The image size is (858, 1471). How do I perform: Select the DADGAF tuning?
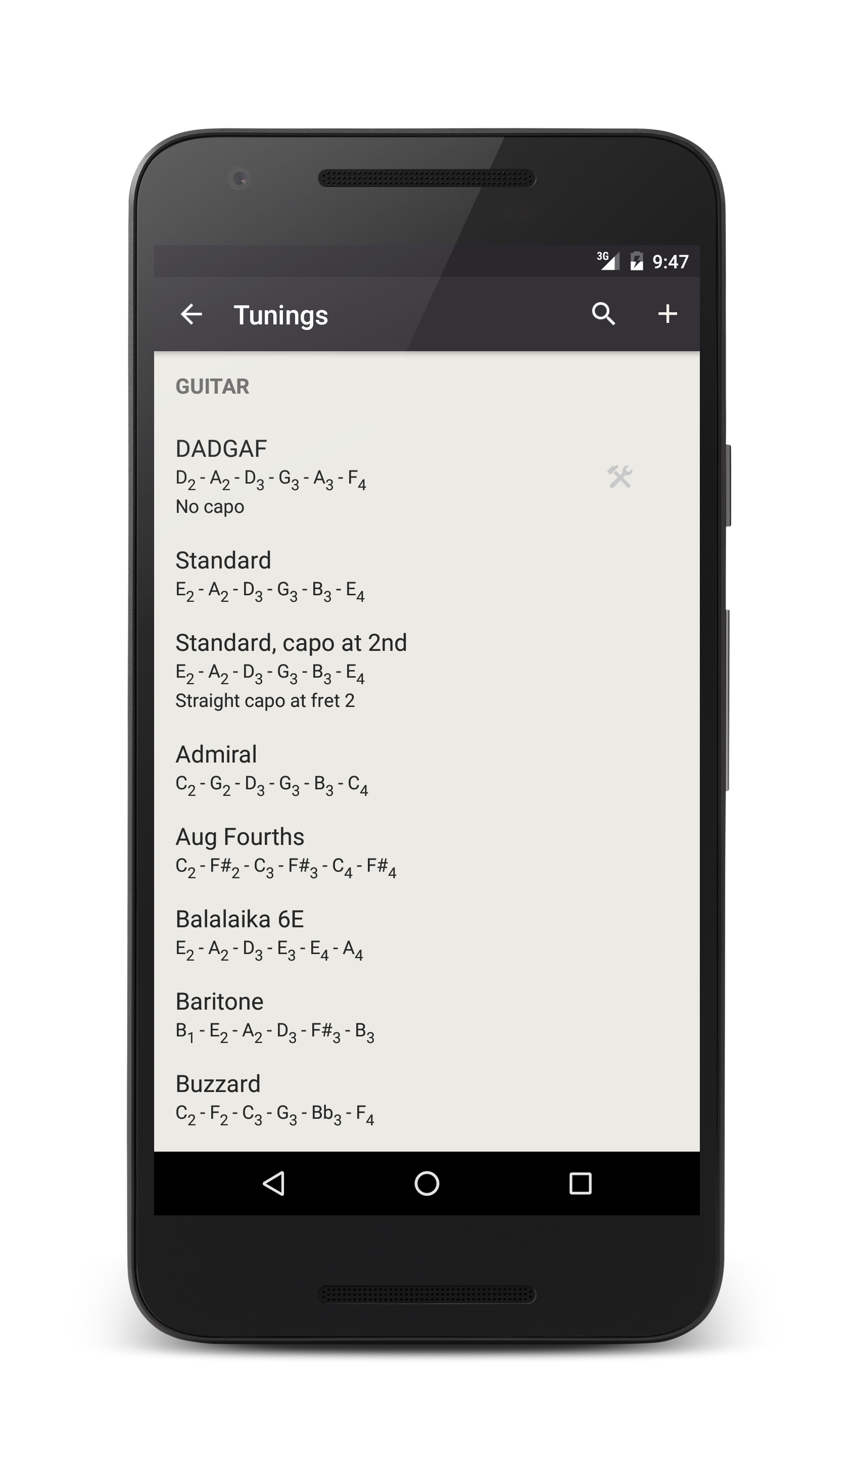pos(426,477)
